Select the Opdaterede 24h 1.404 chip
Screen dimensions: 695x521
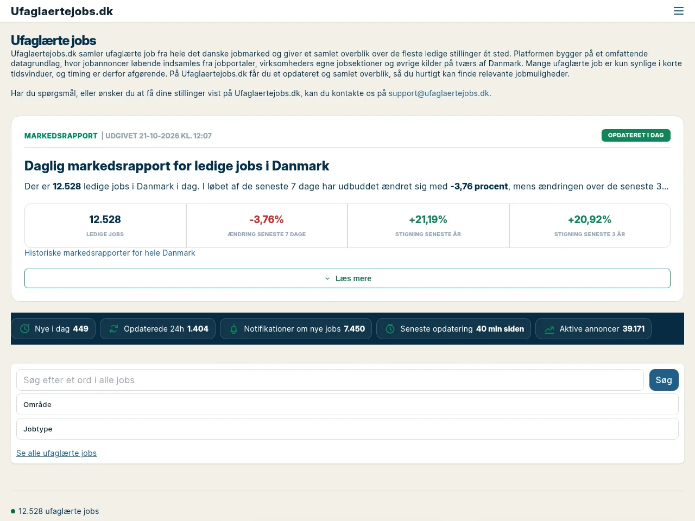point(158,329)
